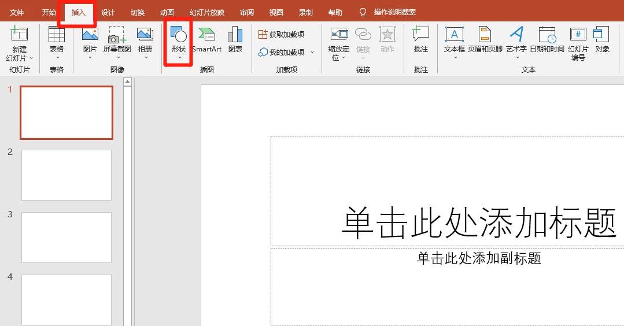Insert a SmartArt graphic
The image size is (624, 326).
[x=207, y=40]
